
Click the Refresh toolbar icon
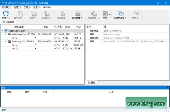pos(6,13)
